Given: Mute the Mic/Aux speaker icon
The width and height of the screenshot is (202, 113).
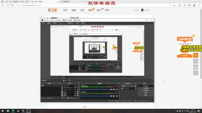Looking at the screenshot, I should 114,89.
